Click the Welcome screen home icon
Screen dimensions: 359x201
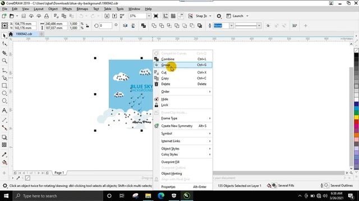11,34
